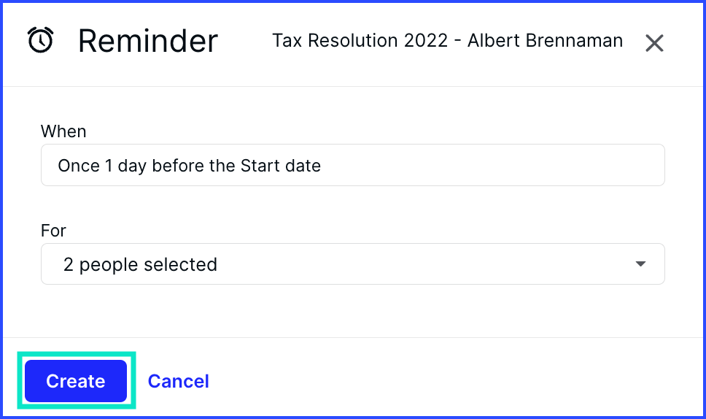Click the blue Cancel link
Screen dimensions: 706x419
click(178, 381)
